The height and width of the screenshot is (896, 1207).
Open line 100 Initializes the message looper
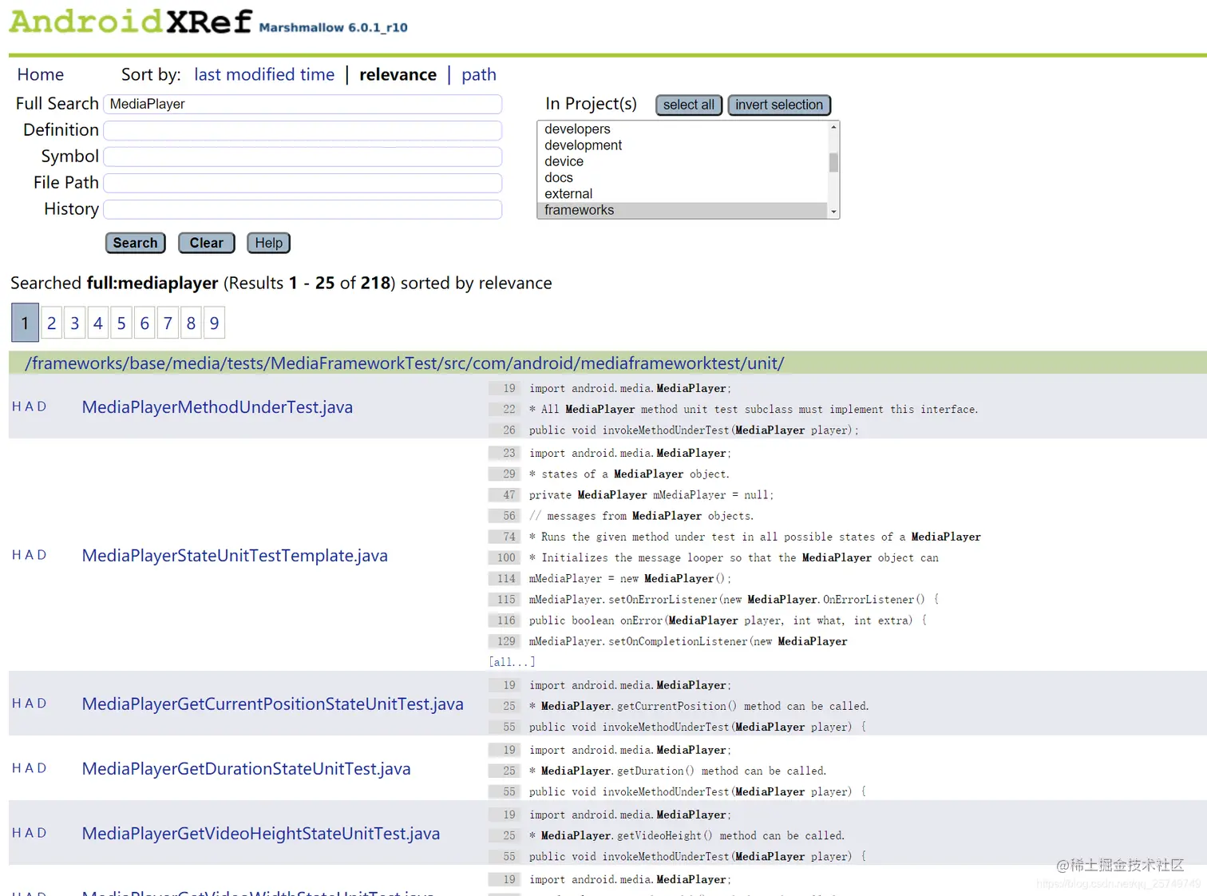point(714,558)
